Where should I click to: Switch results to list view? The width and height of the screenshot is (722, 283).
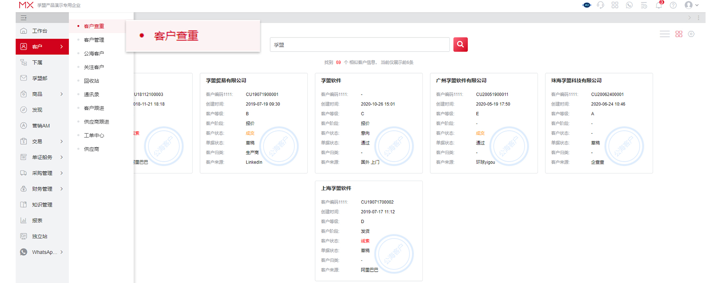tap(664, 34)
